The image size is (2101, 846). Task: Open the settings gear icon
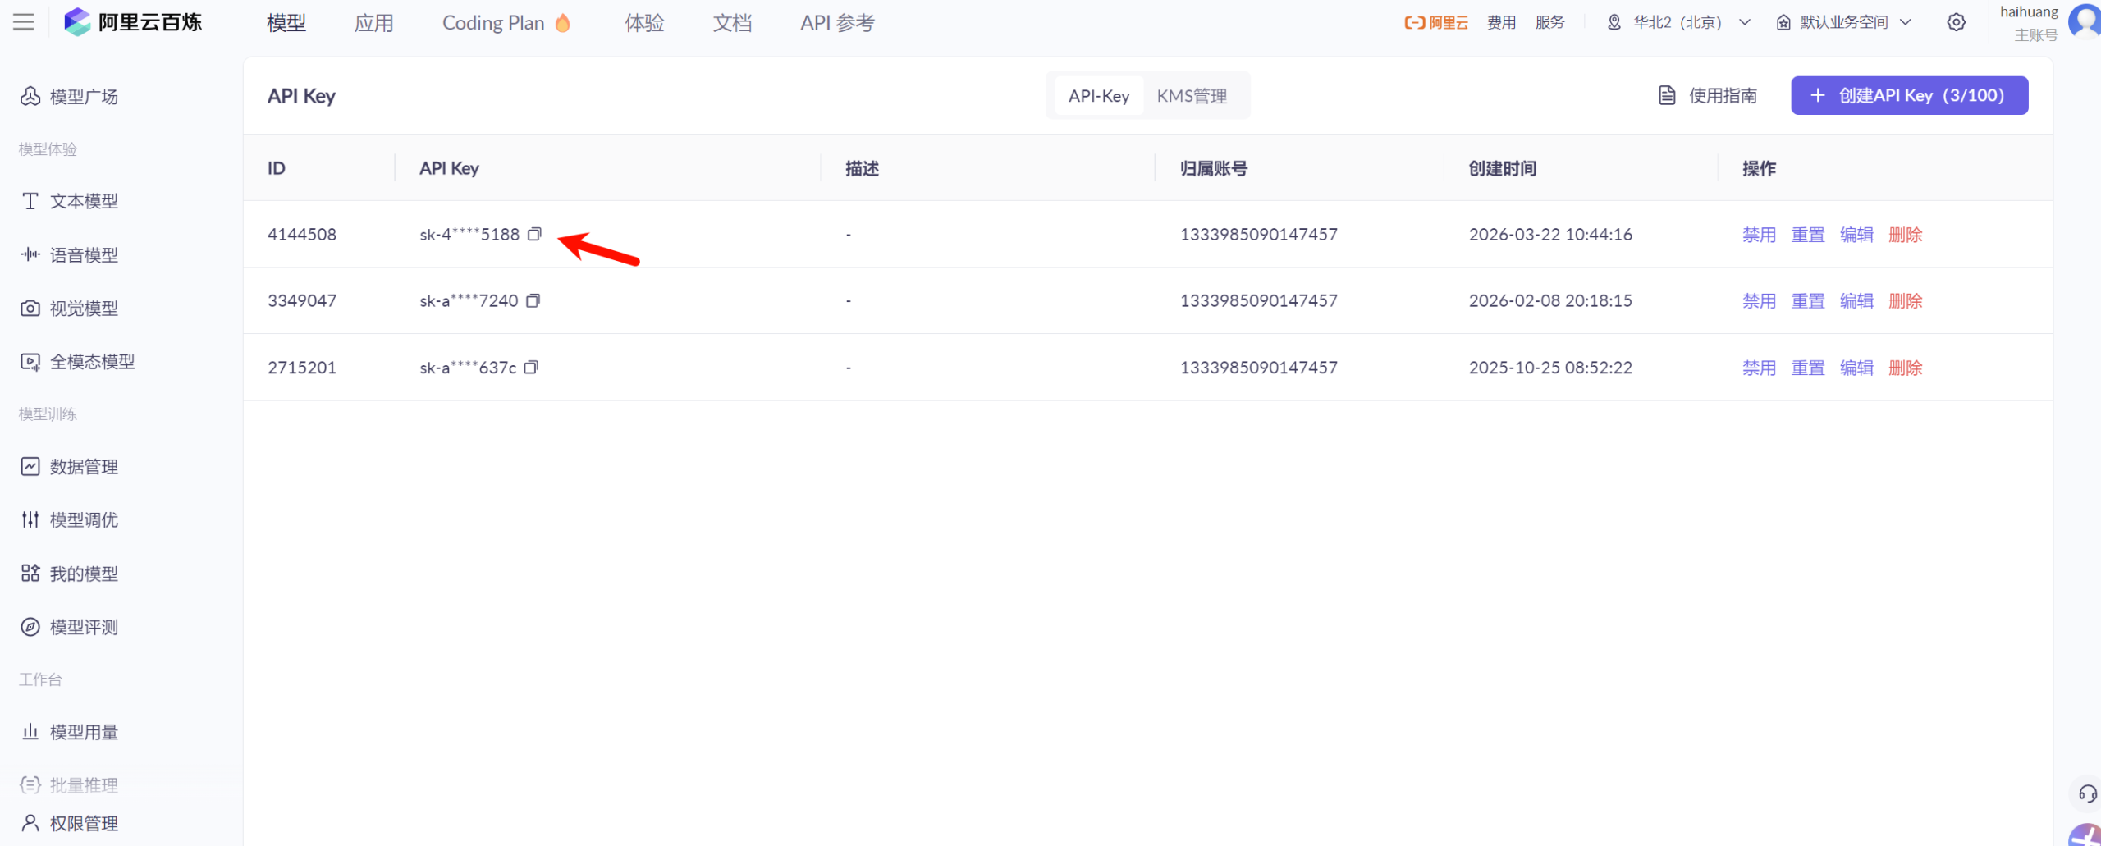(x=1957, y=22)
